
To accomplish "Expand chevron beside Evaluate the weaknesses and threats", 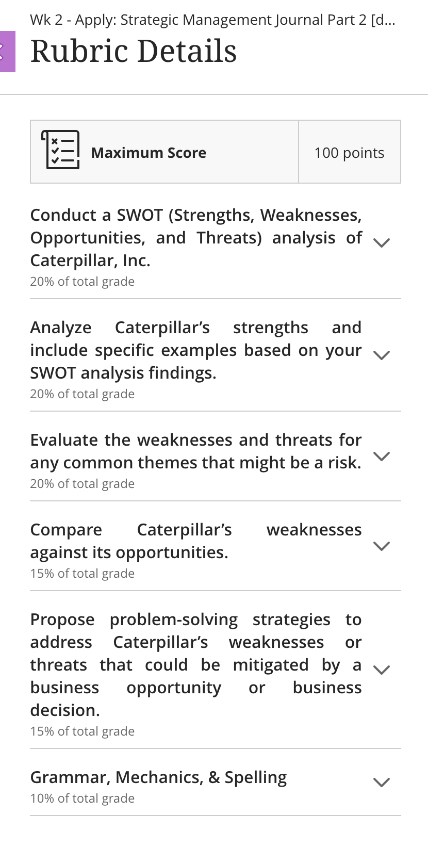I will [x=381, y=456].
